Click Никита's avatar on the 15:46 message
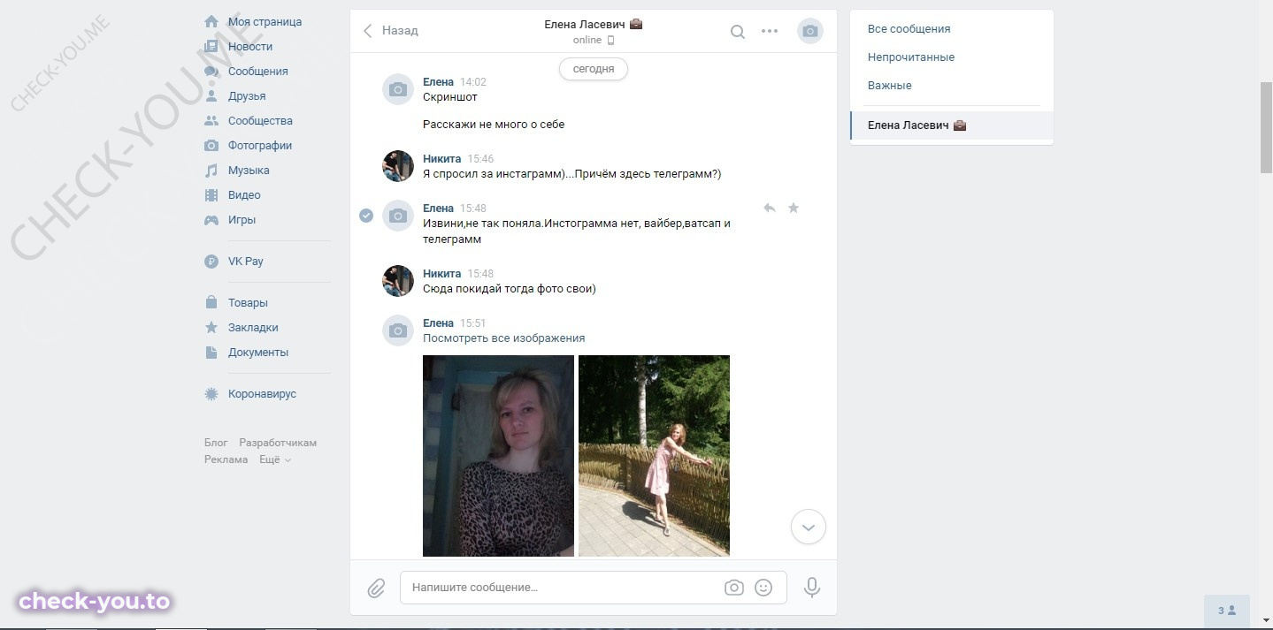The width and height of the screenshot is (1273, 630). pos(398,166)
